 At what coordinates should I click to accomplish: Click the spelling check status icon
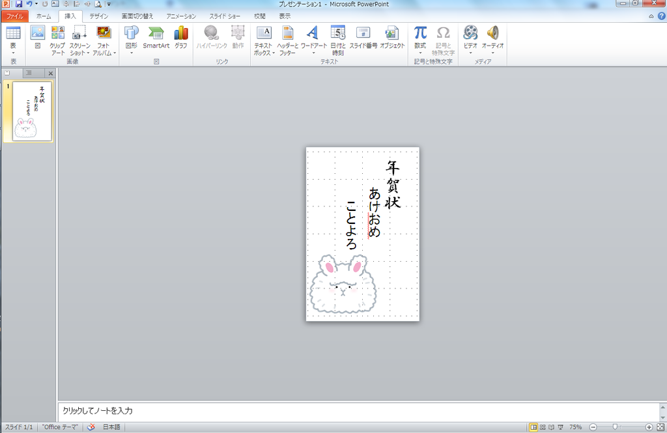91,427
